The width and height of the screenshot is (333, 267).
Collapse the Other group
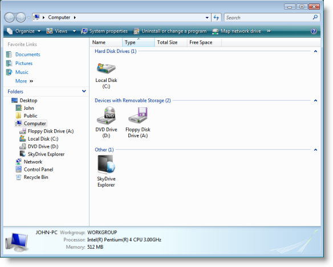[x=315, y=150]
